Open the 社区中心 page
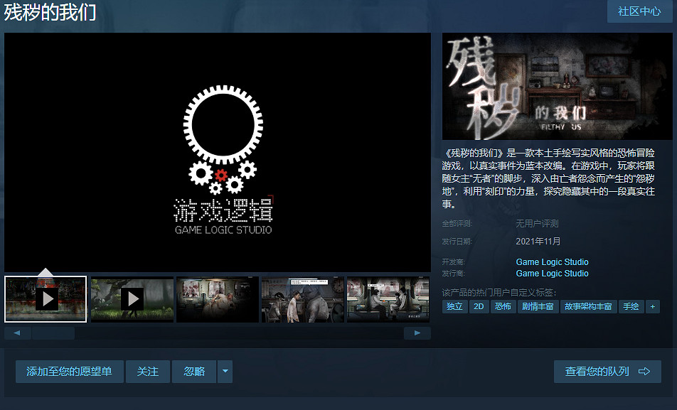Screen dimensions: 677x410 (639, 12)
